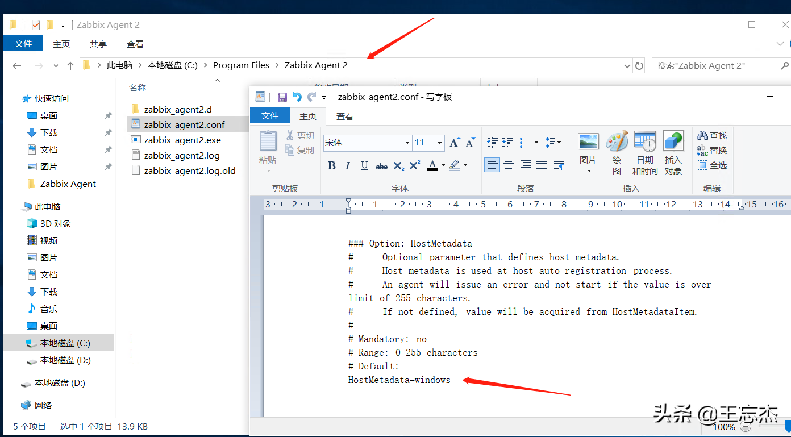791x437 pixels.
Task: Open bullet list style dropdown arrow
Action: click(x=536, y=143)
